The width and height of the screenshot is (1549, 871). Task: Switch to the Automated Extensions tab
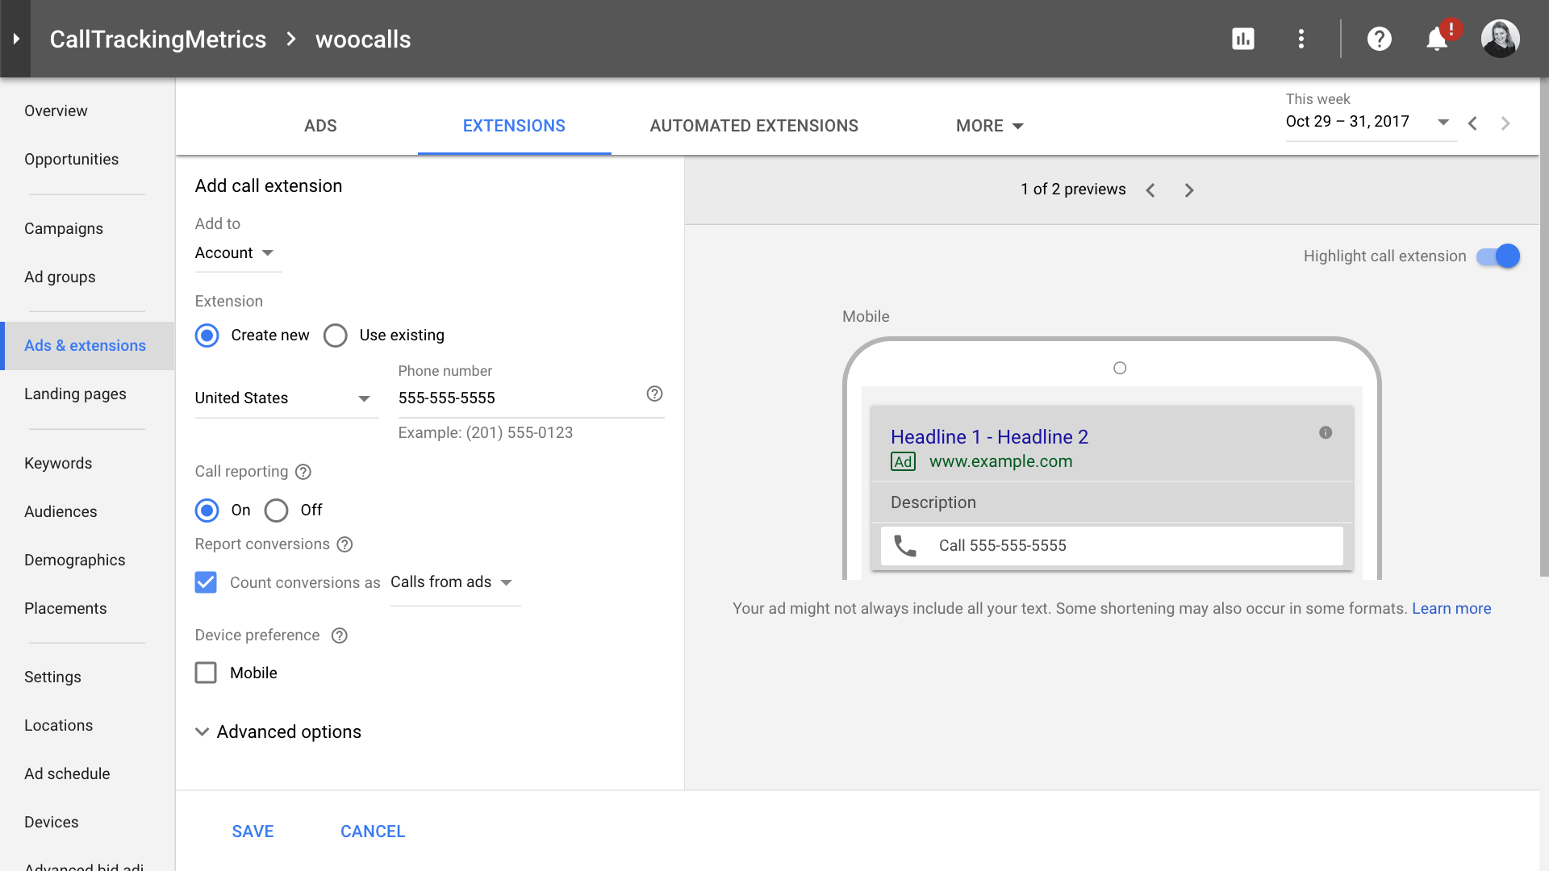(x=754, y=126)
